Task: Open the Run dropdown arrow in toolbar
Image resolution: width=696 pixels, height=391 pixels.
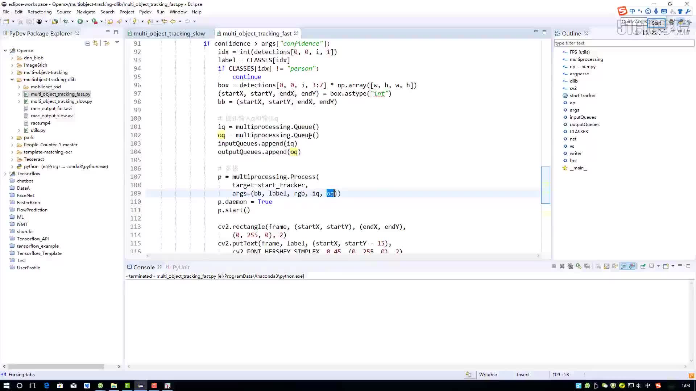Action: click(x=87, y=21)
